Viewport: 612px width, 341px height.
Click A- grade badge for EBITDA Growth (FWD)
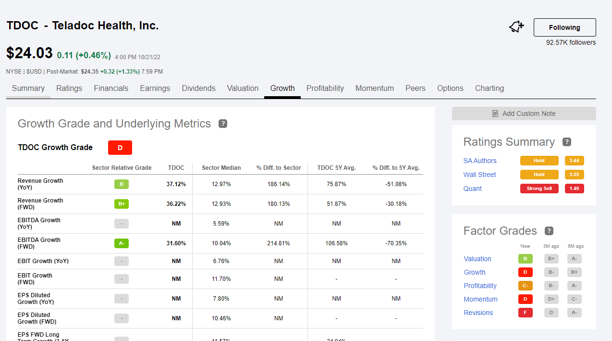pyautogui.click(x=122, y=243)
